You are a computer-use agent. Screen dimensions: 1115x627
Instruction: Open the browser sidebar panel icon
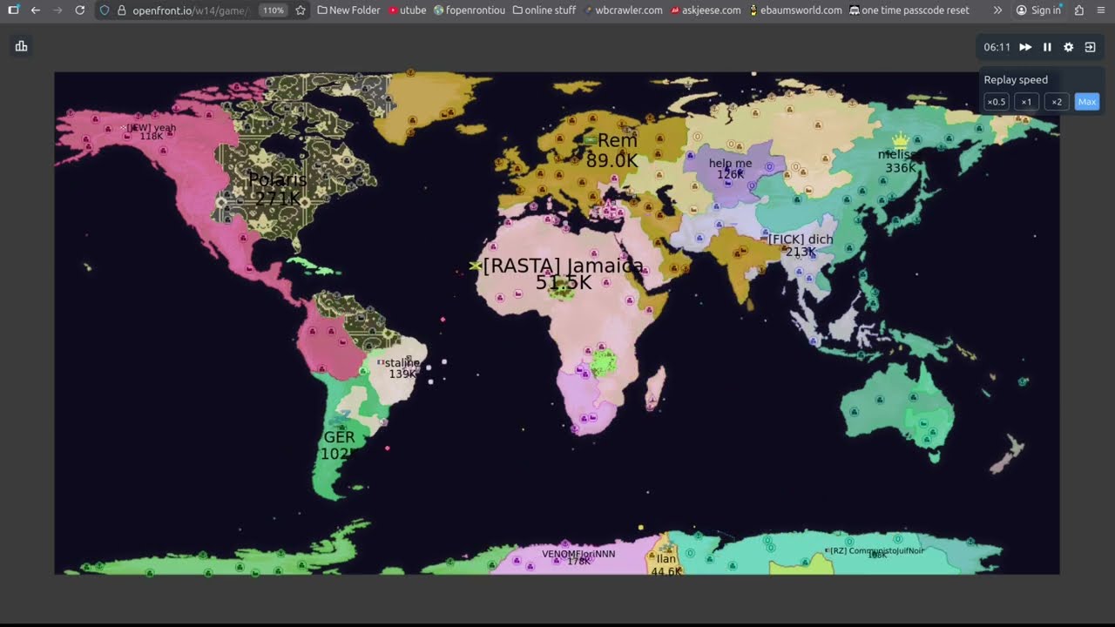click(13, 10)
